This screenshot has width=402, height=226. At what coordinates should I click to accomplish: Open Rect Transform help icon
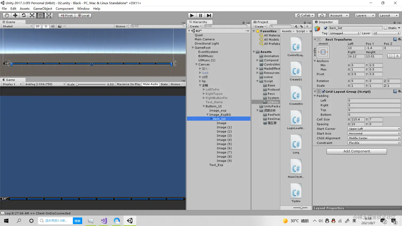[395, 39]
